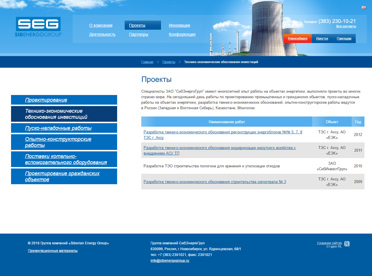Click the «Объект» table header

pyautogui.click(x=332, y=122)
